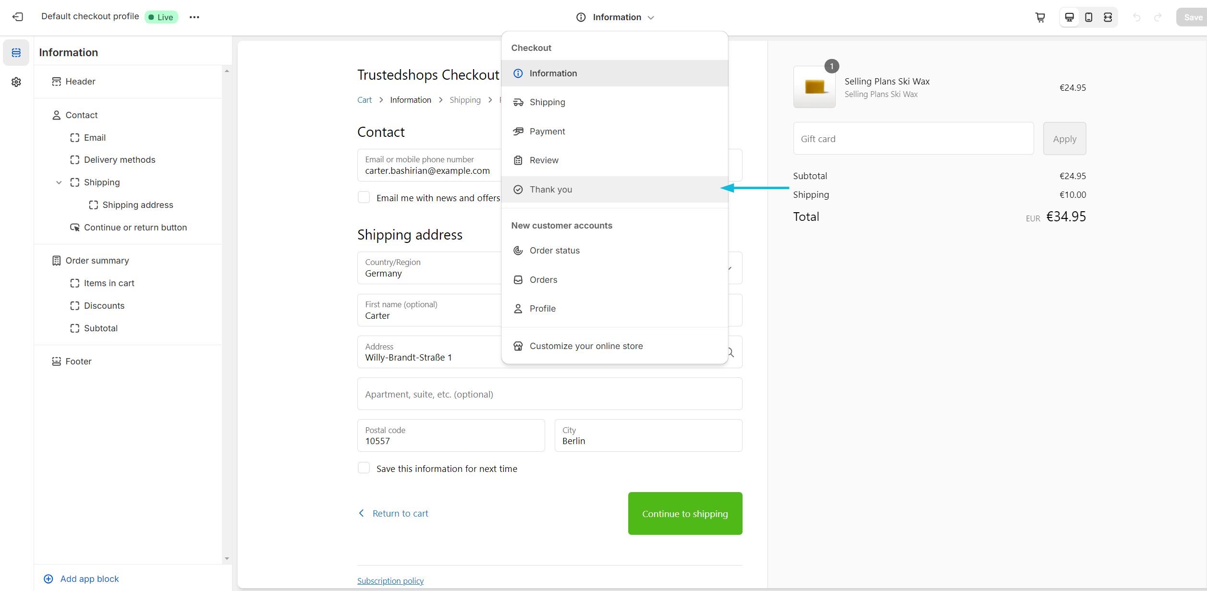Click the sidebar scroll down arrow

pos(227,558)
